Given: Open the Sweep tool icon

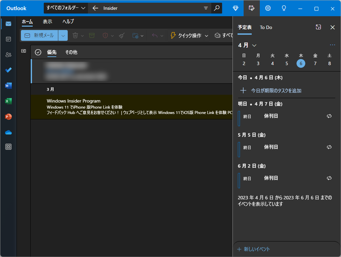Looking at the screenshot, I should pos(121,35).
